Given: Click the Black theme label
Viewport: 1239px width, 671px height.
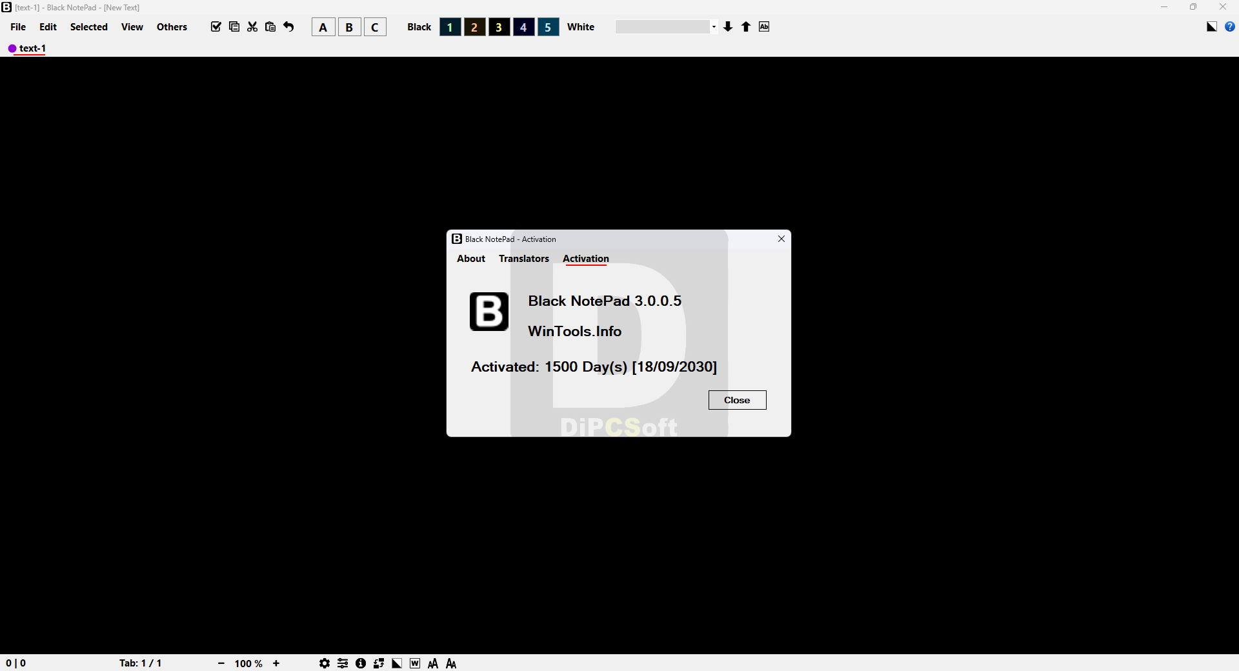Looking at the screenshot, I should point(419,27).
